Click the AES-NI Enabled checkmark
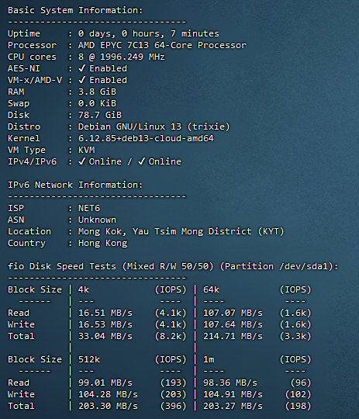Screen dimensions: 359x419 (x=81, y=68)
